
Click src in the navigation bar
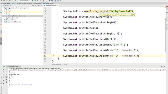click(x=14, y=3)
